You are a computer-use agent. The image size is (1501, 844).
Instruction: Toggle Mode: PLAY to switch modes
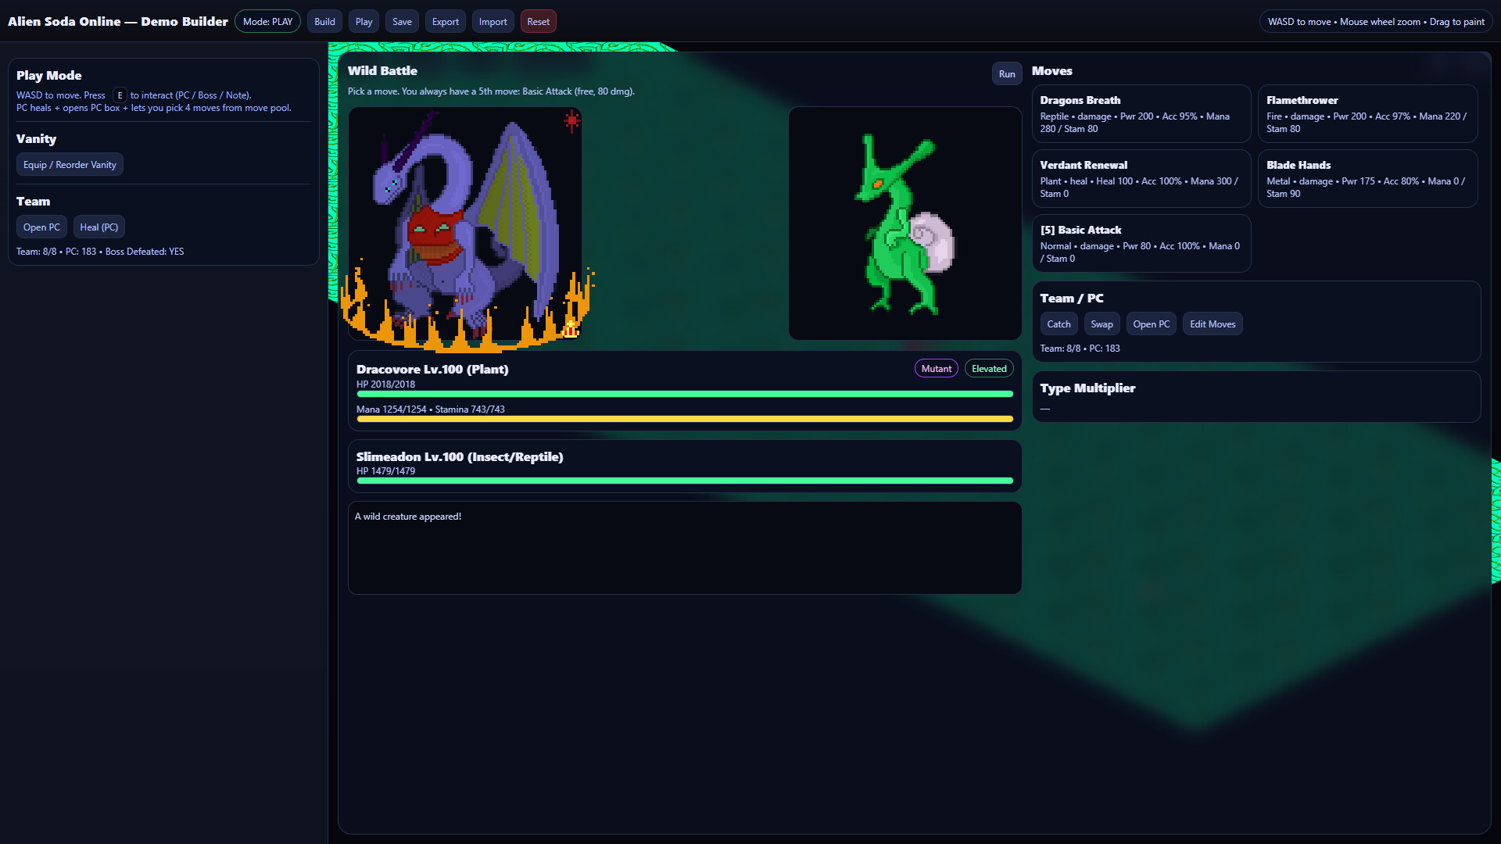click(267, 21)
